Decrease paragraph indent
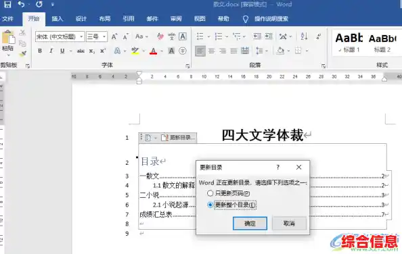Image resolution: width=402 pixels, height=254 pixels. coord(257,36)
